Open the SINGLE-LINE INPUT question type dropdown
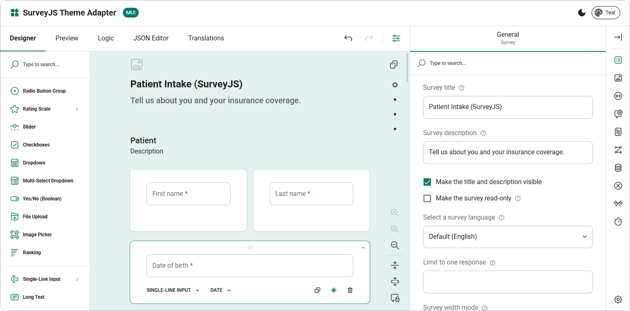Viewport: 630px width, 311px height. (173, 290)
